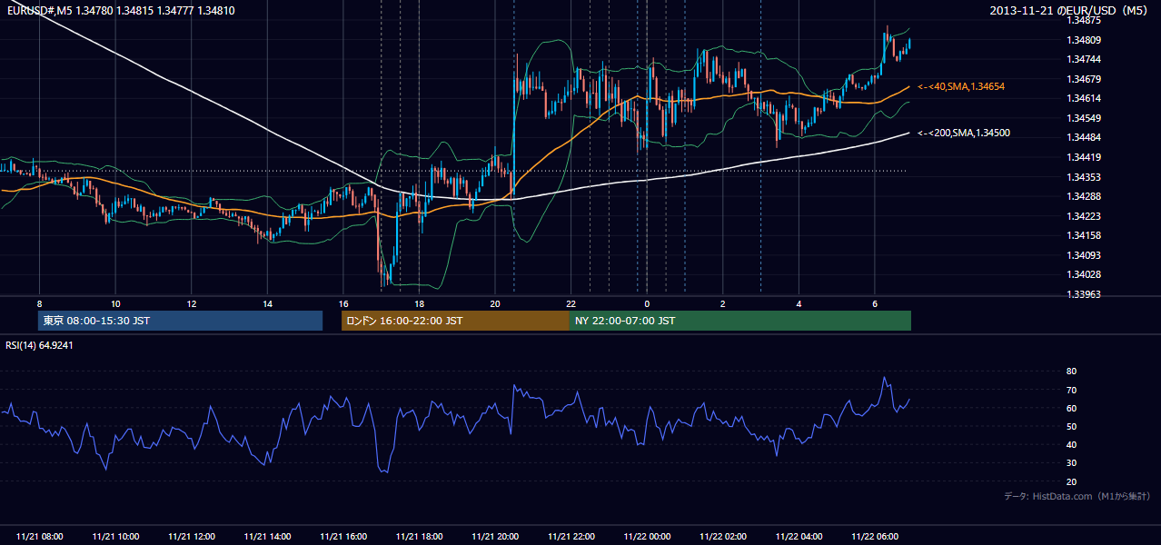Click the 11/21 20:00 bottom time label

pyautogui.click(x=495, y=537)
